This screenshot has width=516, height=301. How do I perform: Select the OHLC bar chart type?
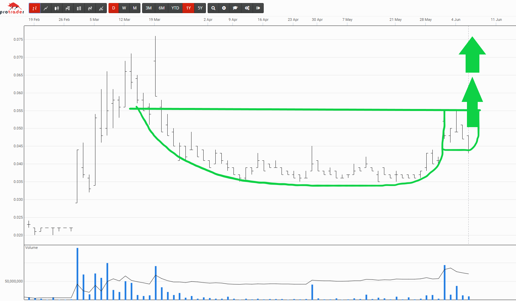(x=35, y=8)
